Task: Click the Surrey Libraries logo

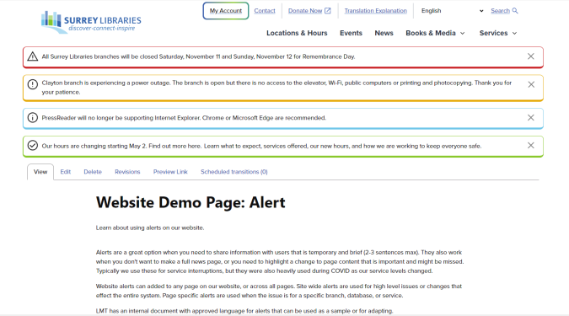Action: click(x=91, y=22)
